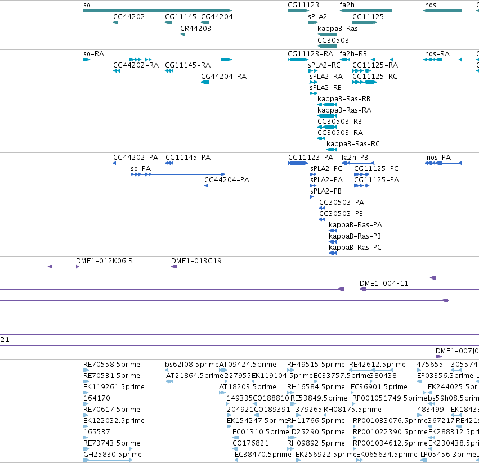Select EST RE70558.5prime

point(112,365)
